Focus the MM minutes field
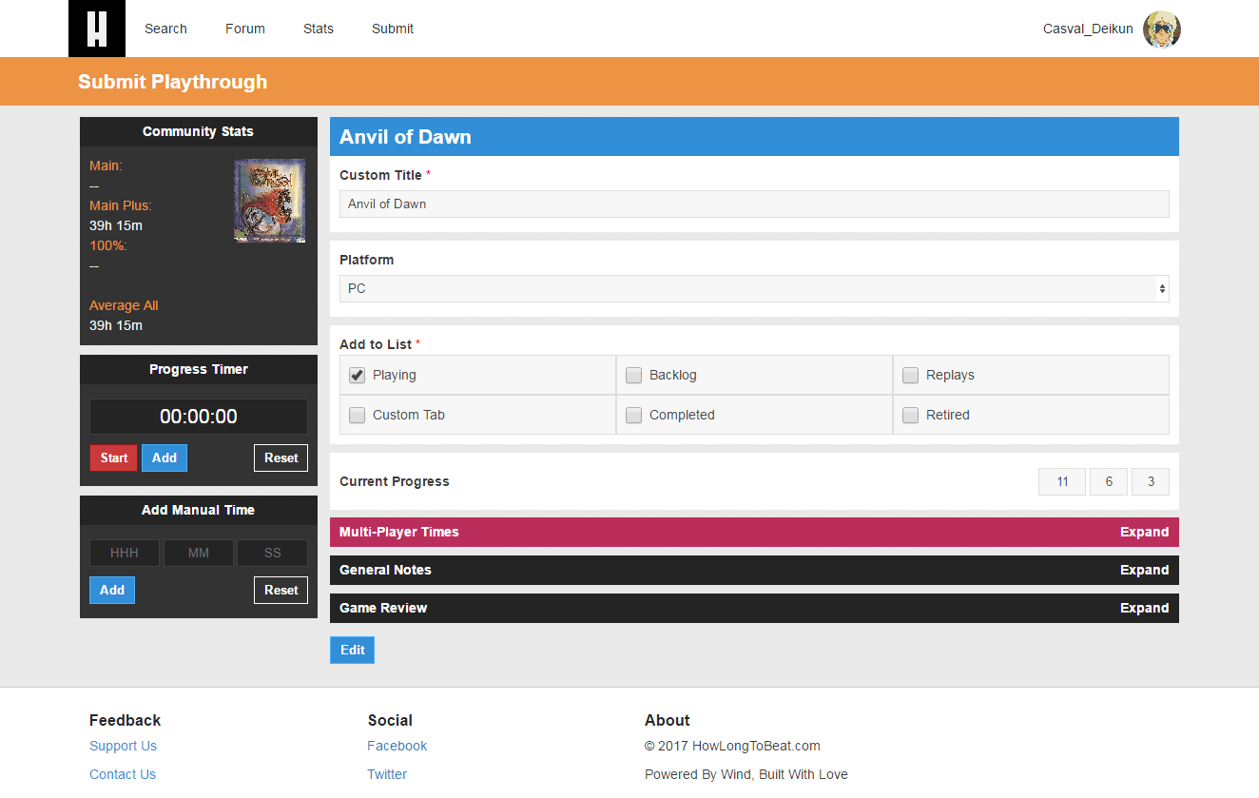Viewport: 1259px width, 798px height. click(x=199, y=553)
